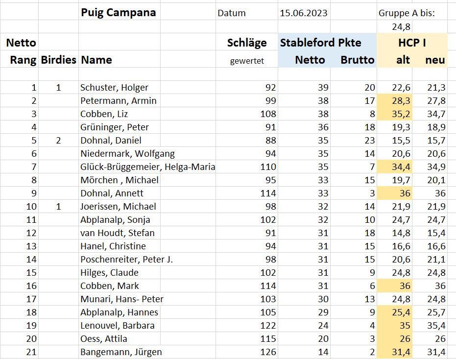This screenshot has width=456, height=359.
Task: Select Dohnal, Daniel's birdies count cell
Action: pyautogui.click(x=58, y=141)
